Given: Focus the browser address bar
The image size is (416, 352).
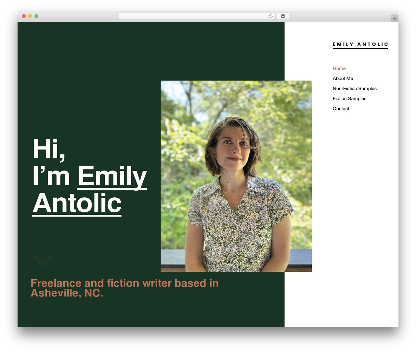Looking at the screenshot, I should (x=197, y=16).
